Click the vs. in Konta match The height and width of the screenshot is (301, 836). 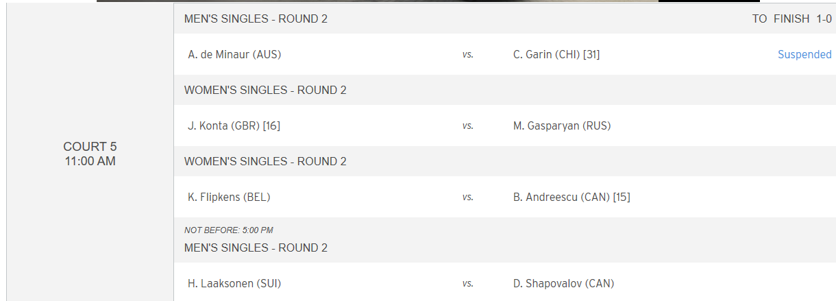467,126
